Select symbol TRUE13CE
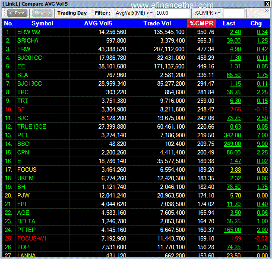Screen dimensions: 272x259 [32, 127]
